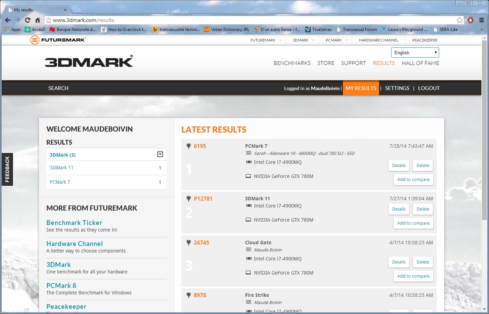Expand the FUTUREMARK top menu arrow
Image resolution: width=489 pixels, height=314 pixels.
coord(280,40)
